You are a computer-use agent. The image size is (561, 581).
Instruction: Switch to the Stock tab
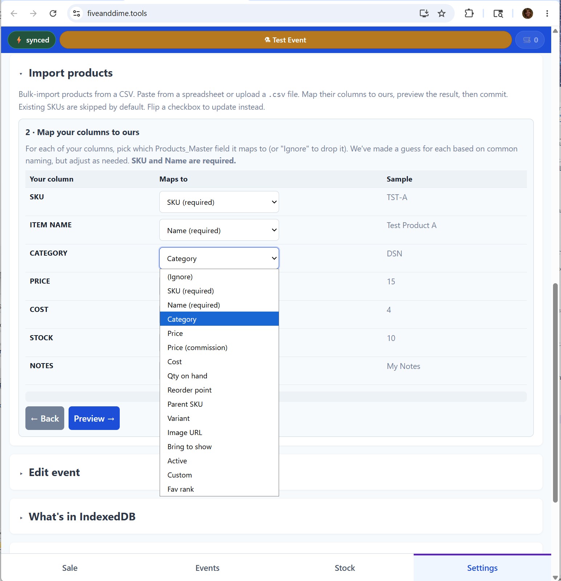pos(345,568)
